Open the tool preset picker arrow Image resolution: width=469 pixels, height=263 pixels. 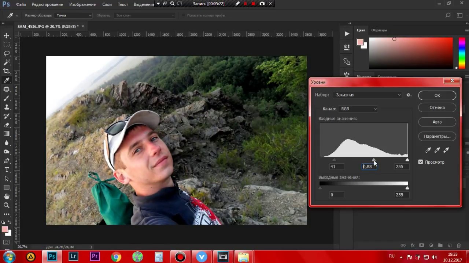tap(17, 15)
